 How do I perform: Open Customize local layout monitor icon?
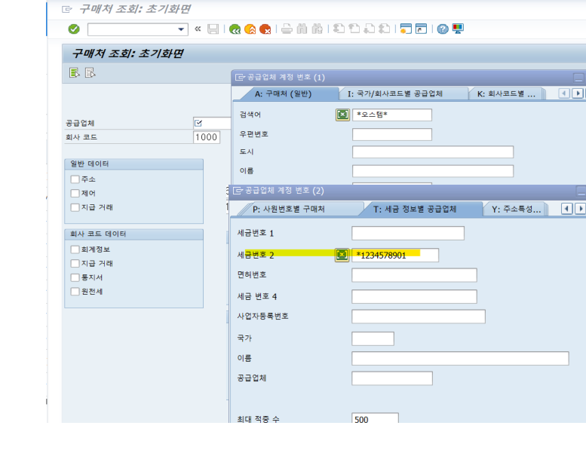point(458,29)
